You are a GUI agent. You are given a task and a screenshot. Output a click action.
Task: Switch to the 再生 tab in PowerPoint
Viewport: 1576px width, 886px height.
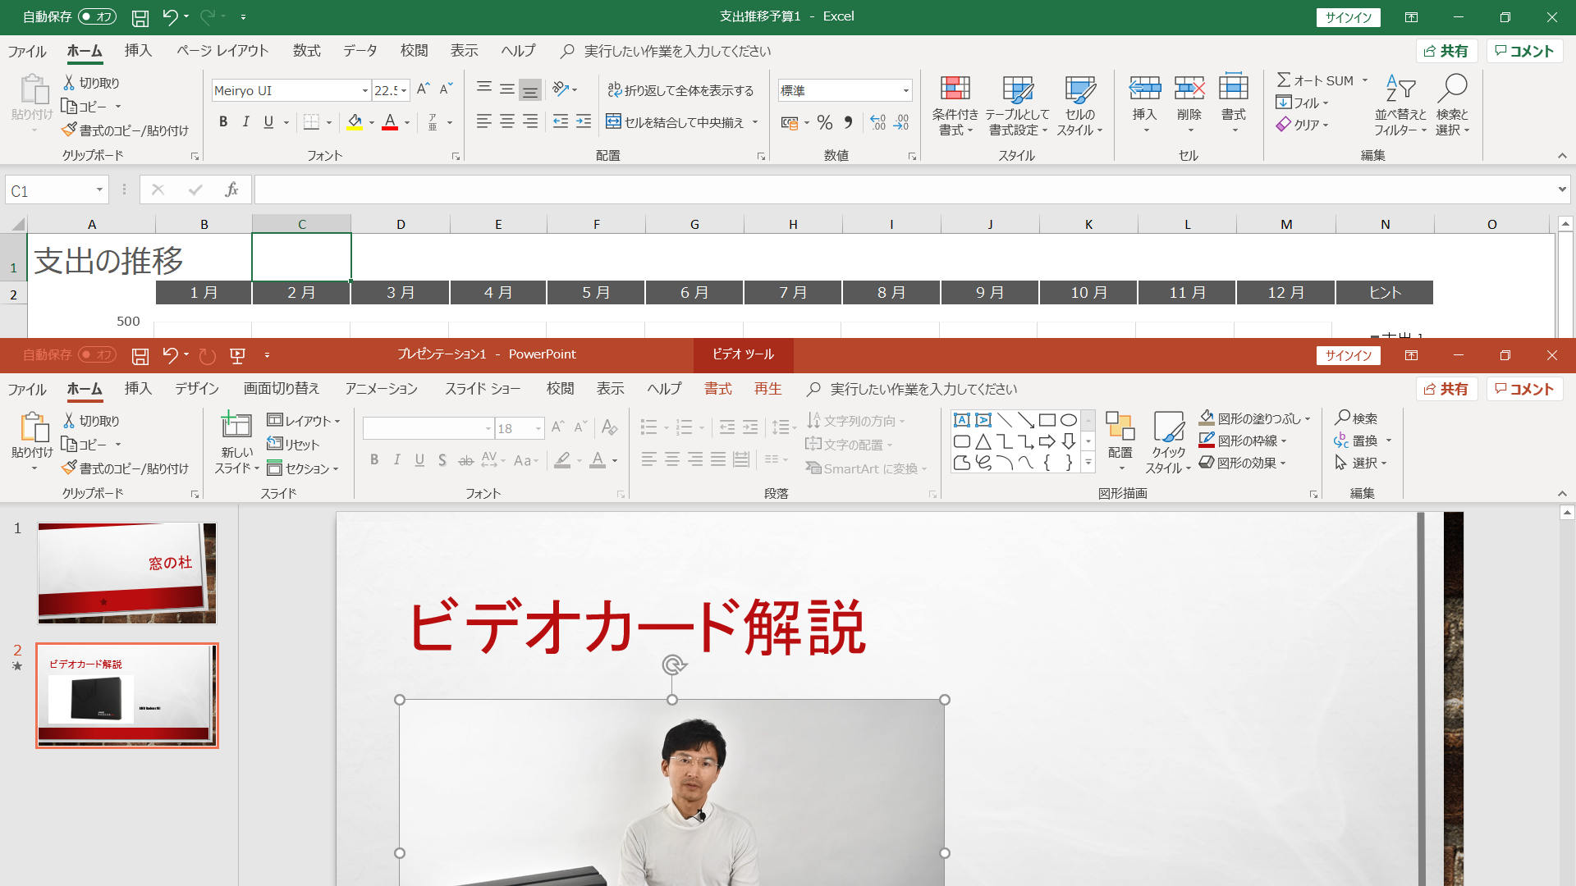click(x=767, y=388)
